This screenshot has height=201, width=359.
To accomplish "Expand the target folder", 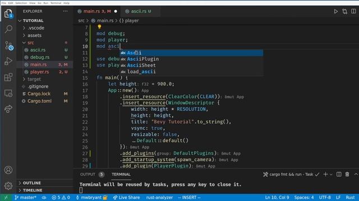I will pos(34,79).
